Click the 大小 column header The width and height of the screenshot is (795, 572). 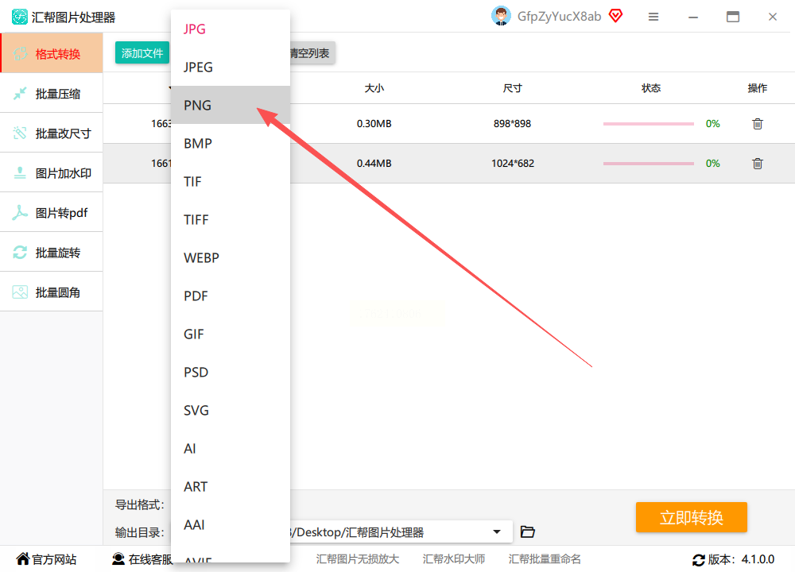(374, 88)
